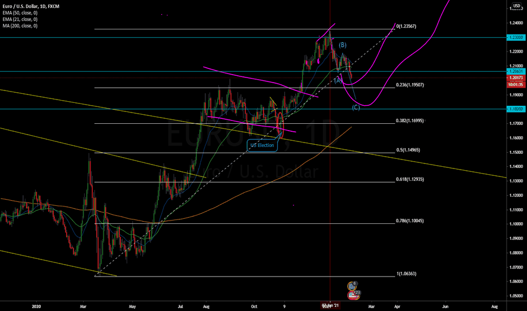Select Fibonacci level label 0.236(1.19507)
Image resolution: width=527 pixels, height=311 pixels.
coord(410,85)
